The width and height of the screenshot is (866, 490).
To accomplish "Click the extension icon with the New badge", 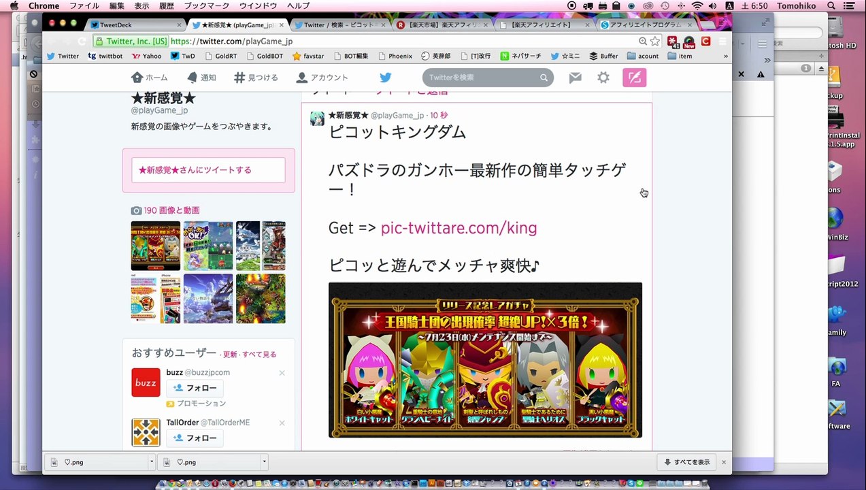I will tap(689, 42).
